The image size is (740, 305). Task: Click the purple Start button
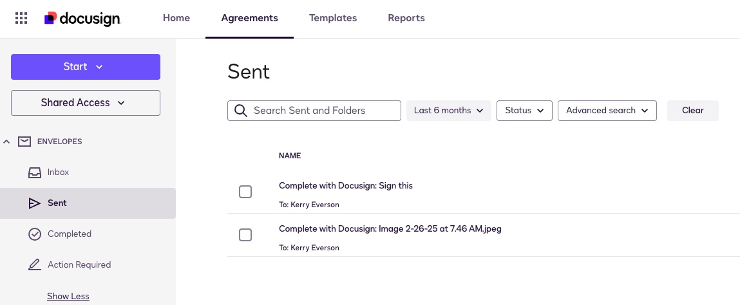pyautogui.click(x=86, y=67)
